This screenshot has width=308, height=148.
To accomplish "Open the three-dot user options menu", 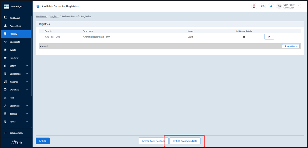I will pyautogui.click(x=298, y=6).
